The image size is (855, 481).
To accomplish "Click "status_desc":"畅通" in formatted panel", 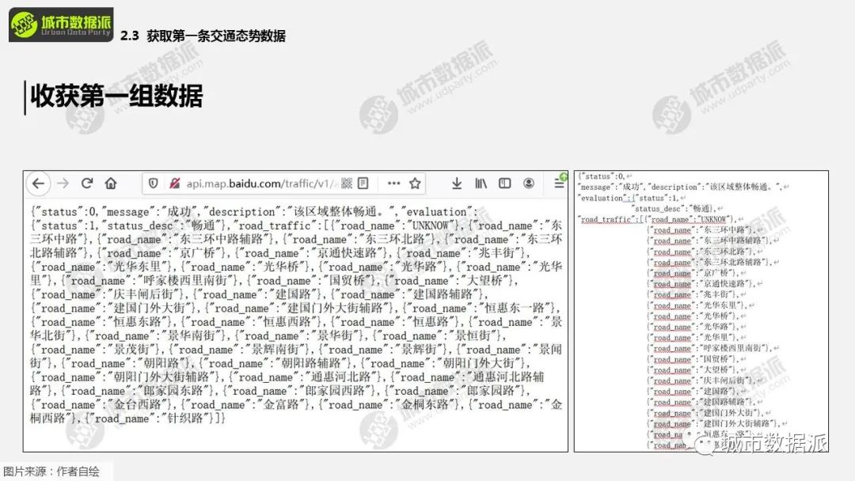I will 671,209.
